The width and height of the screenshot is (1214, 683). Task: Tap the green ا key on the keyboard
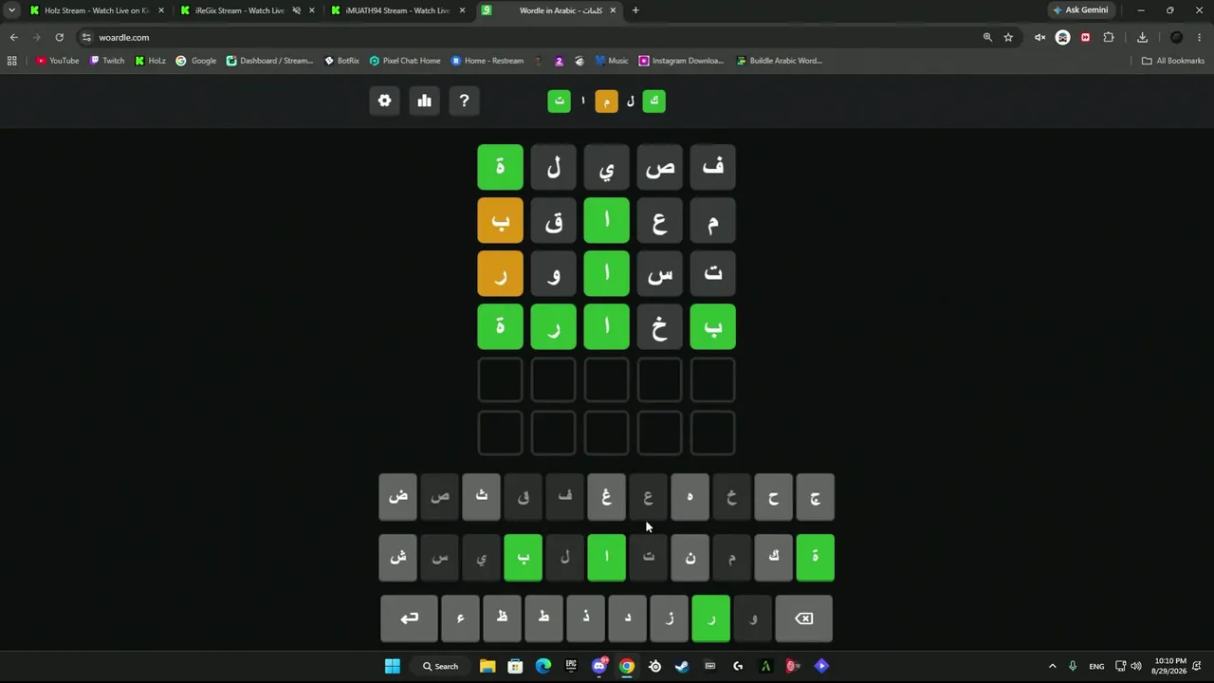click(606, 558)
